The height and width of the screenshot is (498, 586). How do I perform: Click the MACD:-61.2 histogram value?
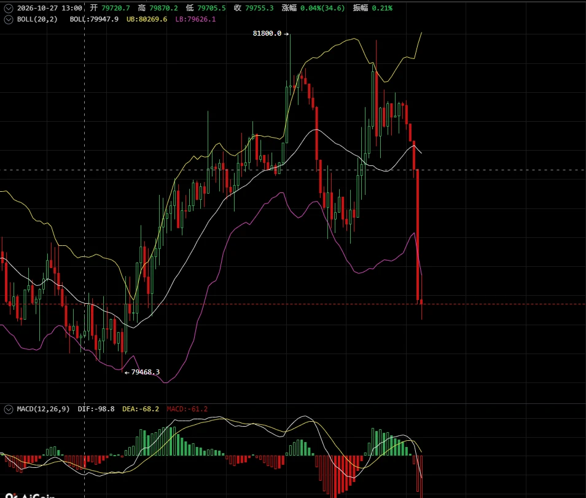pos(187,409)
